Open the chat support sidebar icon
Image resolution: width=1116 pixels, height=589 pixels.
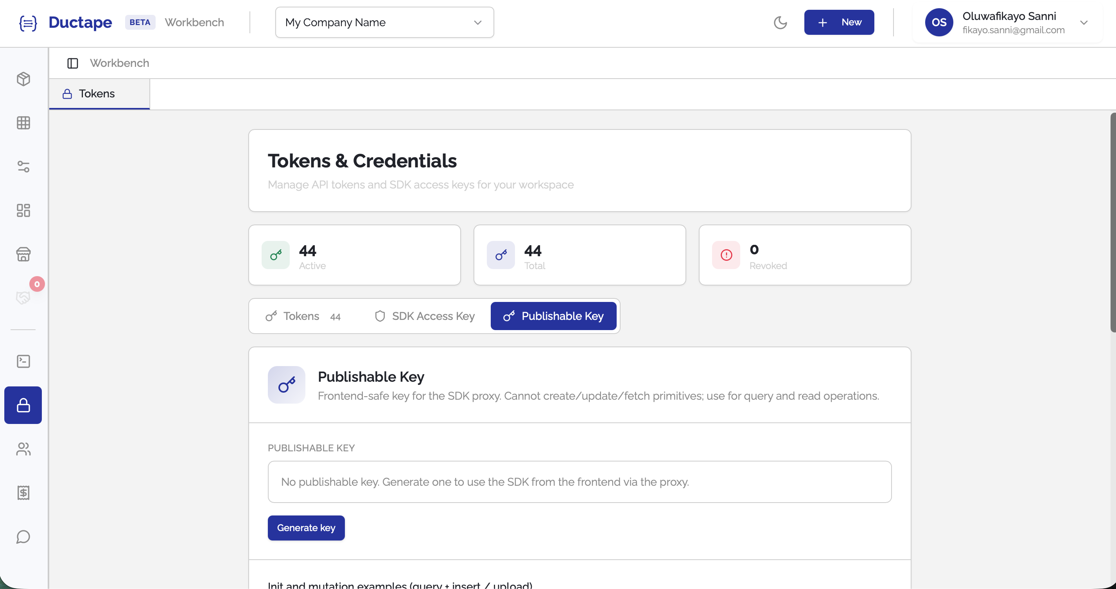23,537
